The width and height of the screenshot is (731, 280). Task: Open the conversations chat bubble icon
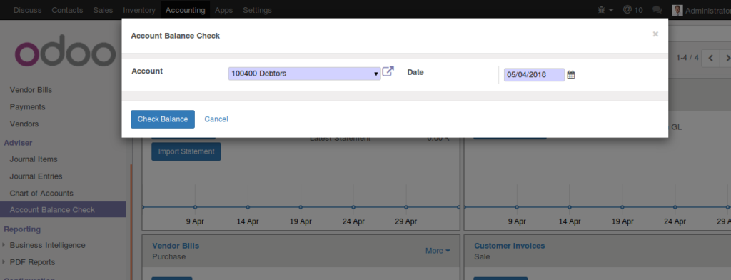tap(657, 10)
